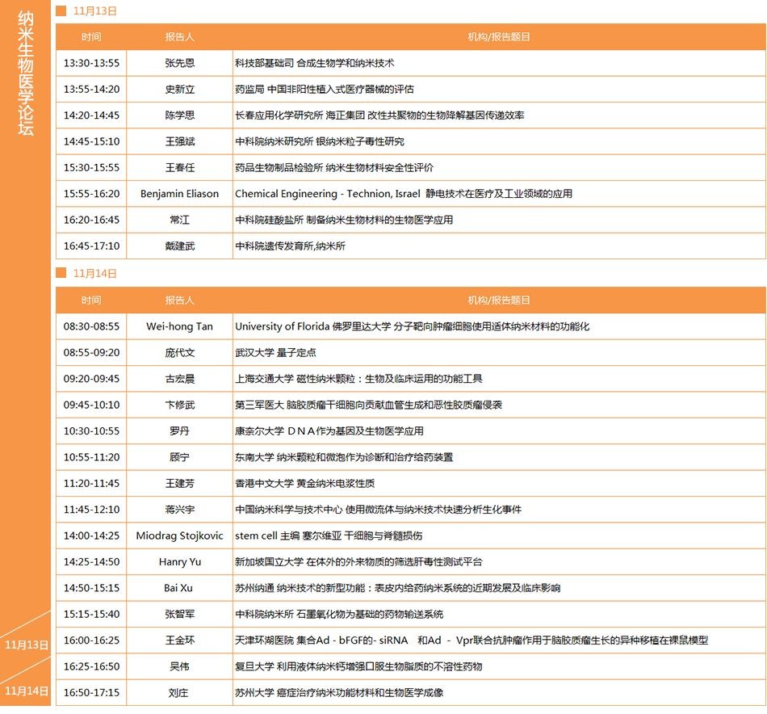Click the 机构/报告题目 header in the first table
The height and width of the screenshot is (714, 767).
point(499,37)
